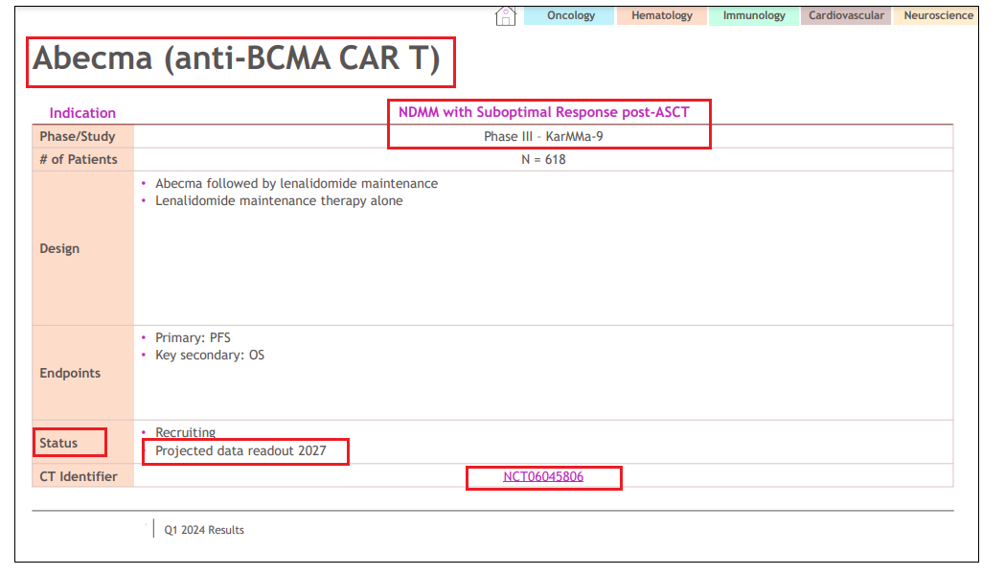
Task: Click the Indication column header
Action: pyautogui.click(x=82, y=112)
